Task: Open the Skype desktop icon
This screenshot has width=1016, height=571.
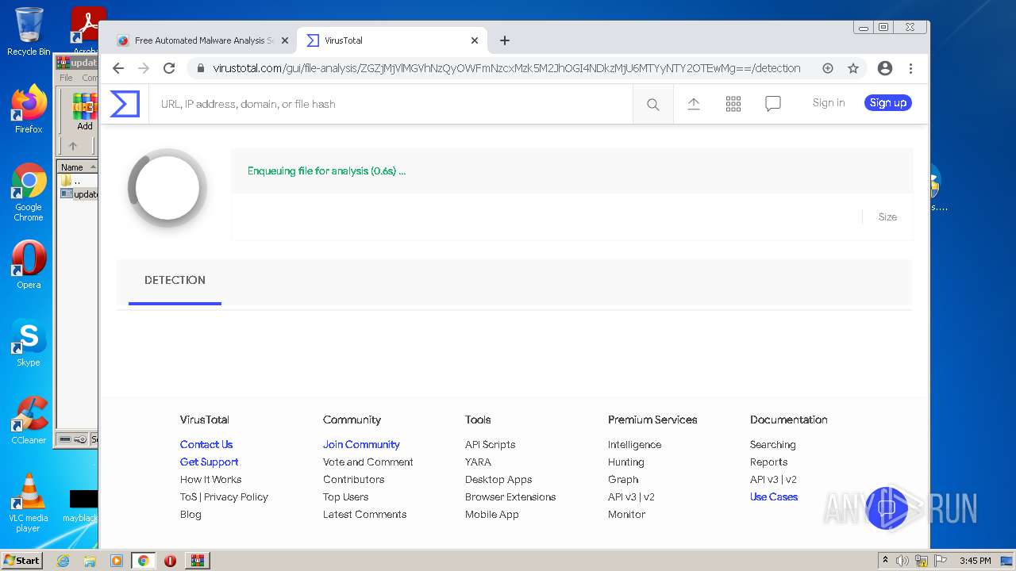Action: coord(29,343)
